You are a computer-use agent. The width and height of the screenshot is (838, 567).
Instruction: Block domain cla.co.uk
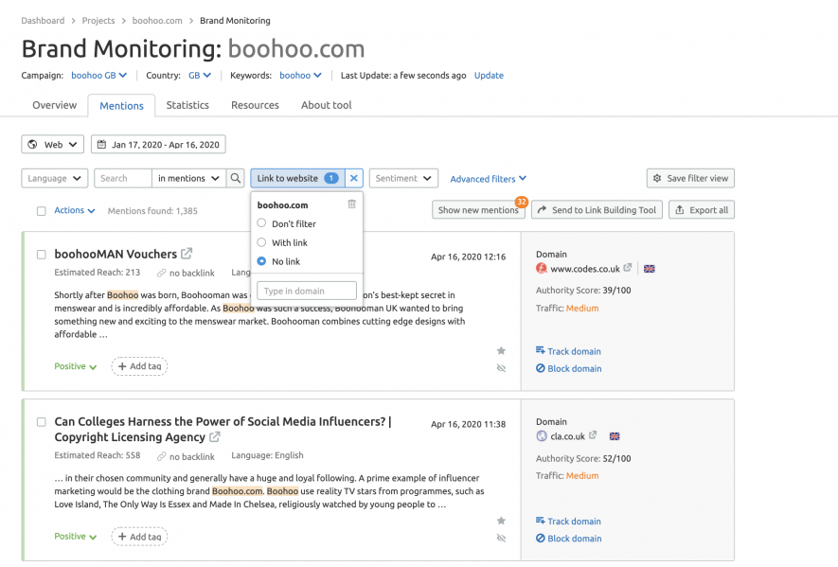pos(569,539)
